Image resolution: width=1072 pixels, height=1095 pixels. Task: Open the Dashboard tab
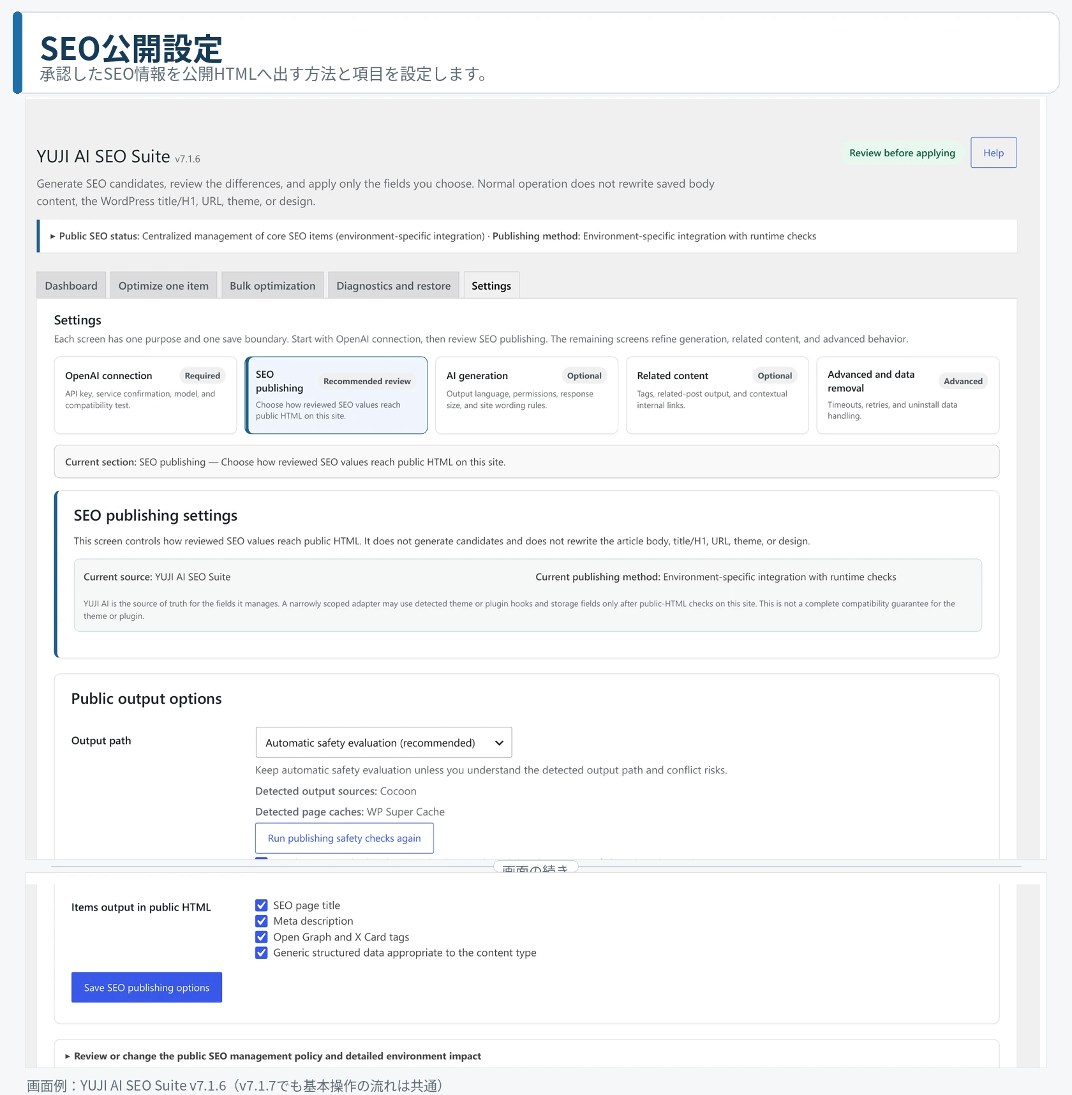click(x=71, y=285)
